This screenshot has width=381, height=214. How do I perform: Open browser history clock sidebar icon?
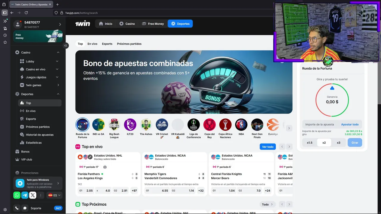pyautogui.click(x=5, y=35)
